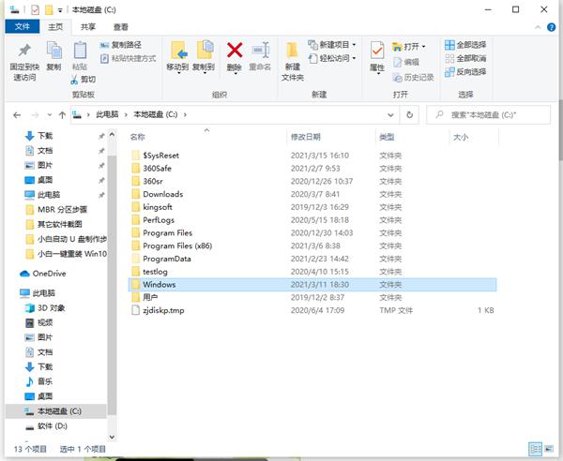Select the $SysReset folder
Image resolution: width=563 pixels, height=461 pixels.
[x=160, y=156]
